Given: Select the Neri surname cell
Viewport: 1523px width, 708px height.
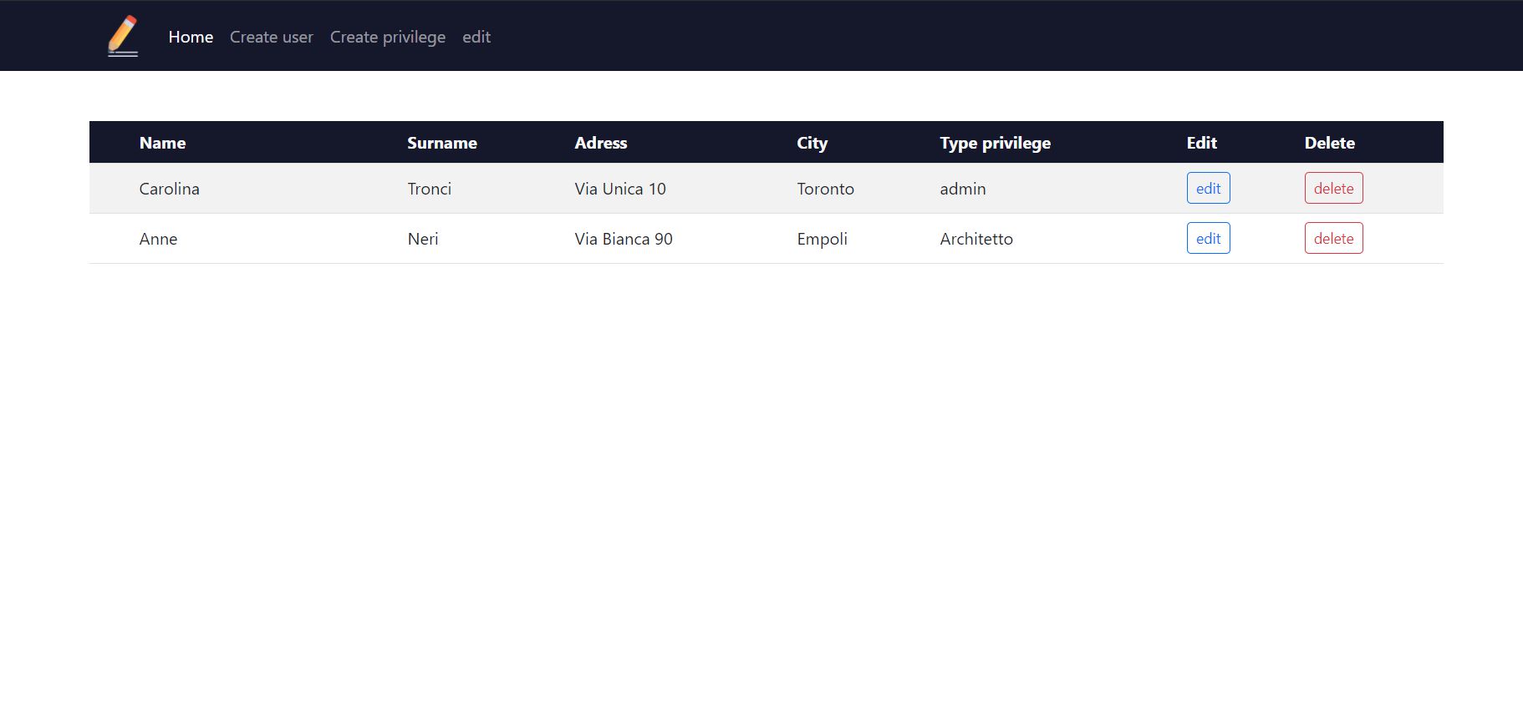Looking at the screenshot, I should point(423,239).
